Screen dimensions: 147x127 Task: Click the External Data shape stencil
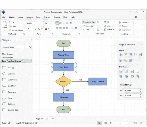[x=4, y=110]
